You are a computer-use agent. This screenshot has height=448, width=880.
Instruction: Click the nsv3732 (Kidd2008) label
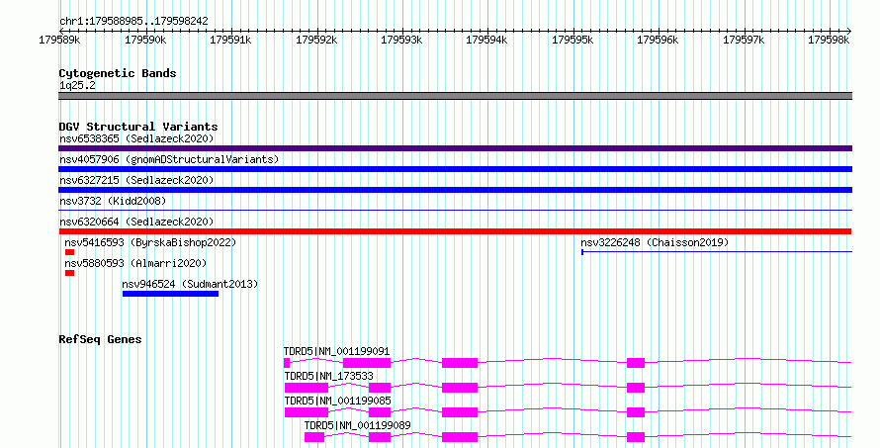pos(113,201)
